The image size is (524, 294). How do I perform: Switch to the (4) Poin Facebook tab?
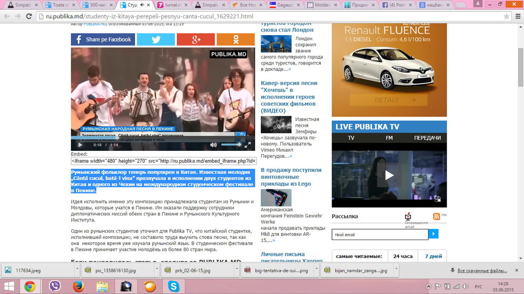click(396, 5)
